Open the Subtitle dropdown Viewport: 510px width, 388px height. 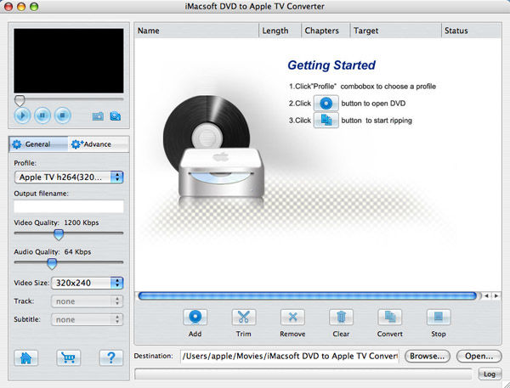pos(87,319)
